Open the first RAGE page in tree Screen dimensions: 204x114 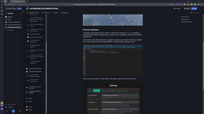tap(30, 107)
